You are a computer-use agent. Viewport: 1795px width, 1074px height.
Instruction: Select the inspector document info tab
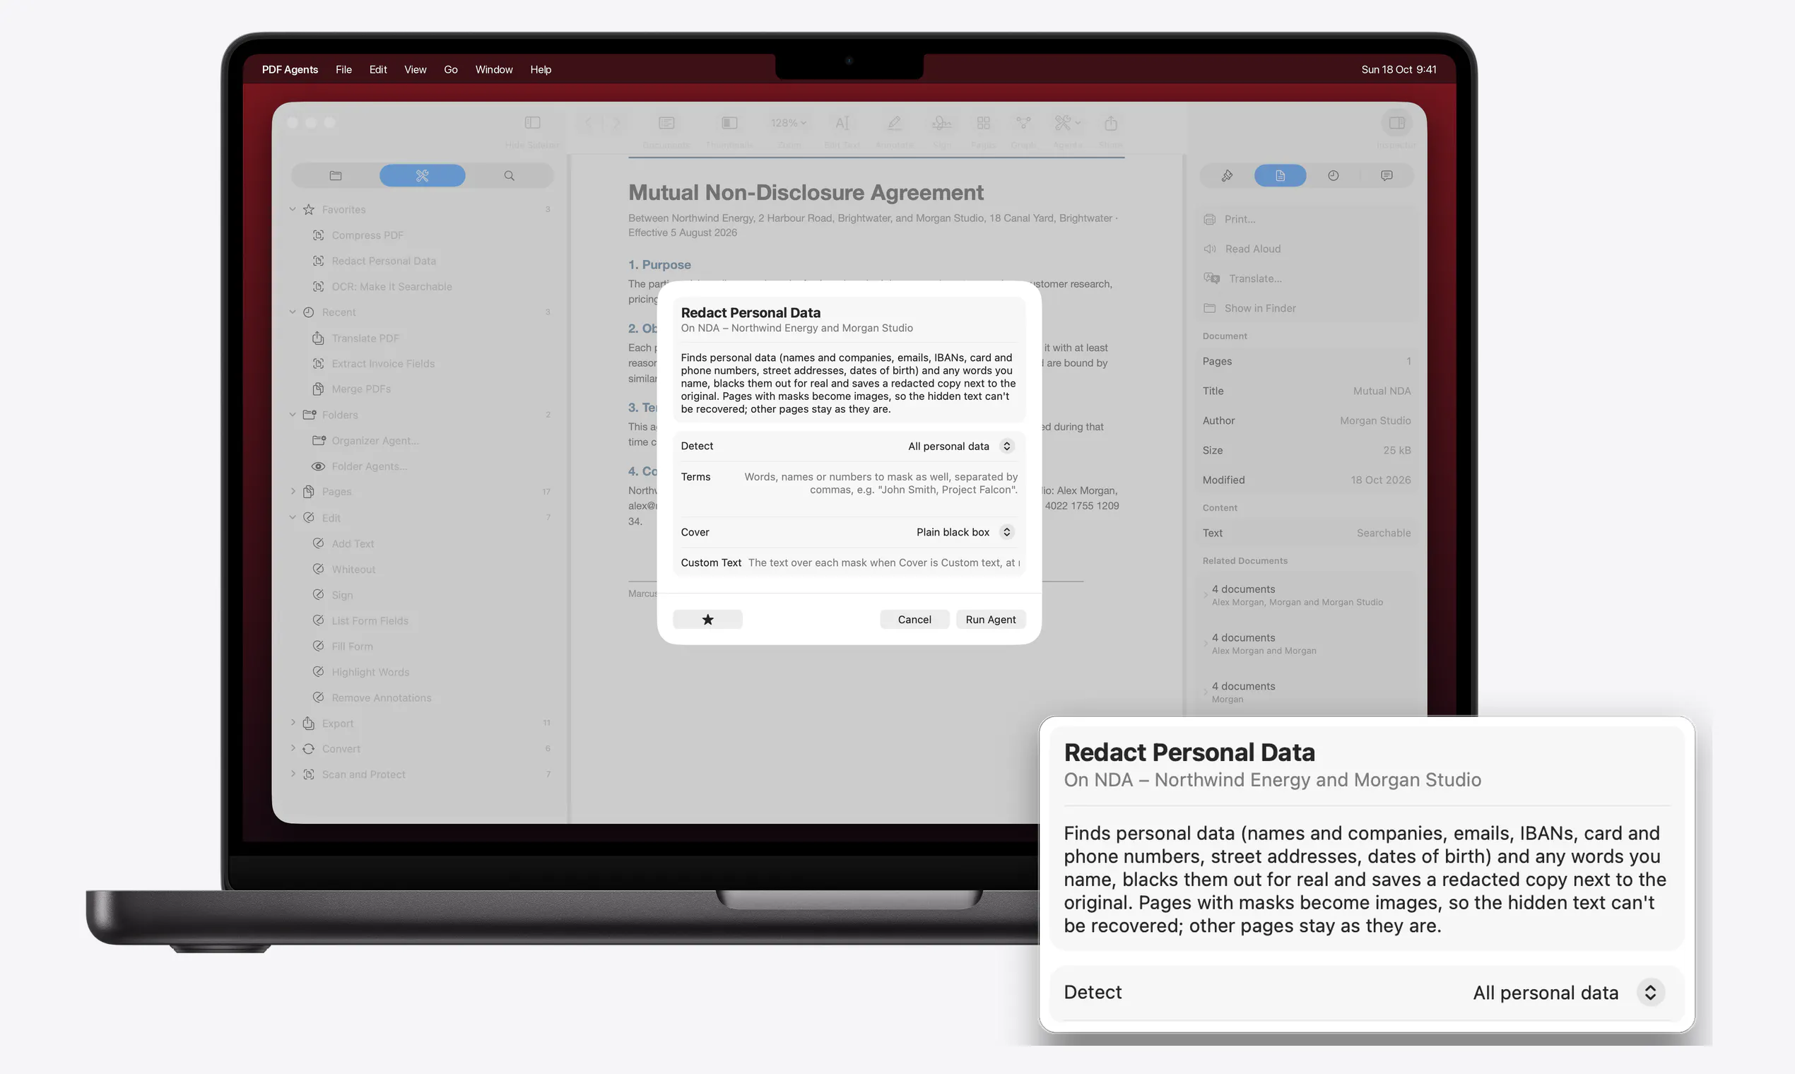tap(1280, 176)
